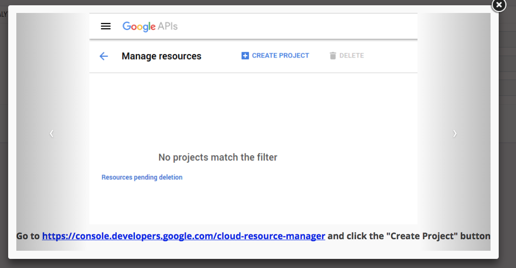Go to the previous slide arrow
516x268 pixels.
52,134
